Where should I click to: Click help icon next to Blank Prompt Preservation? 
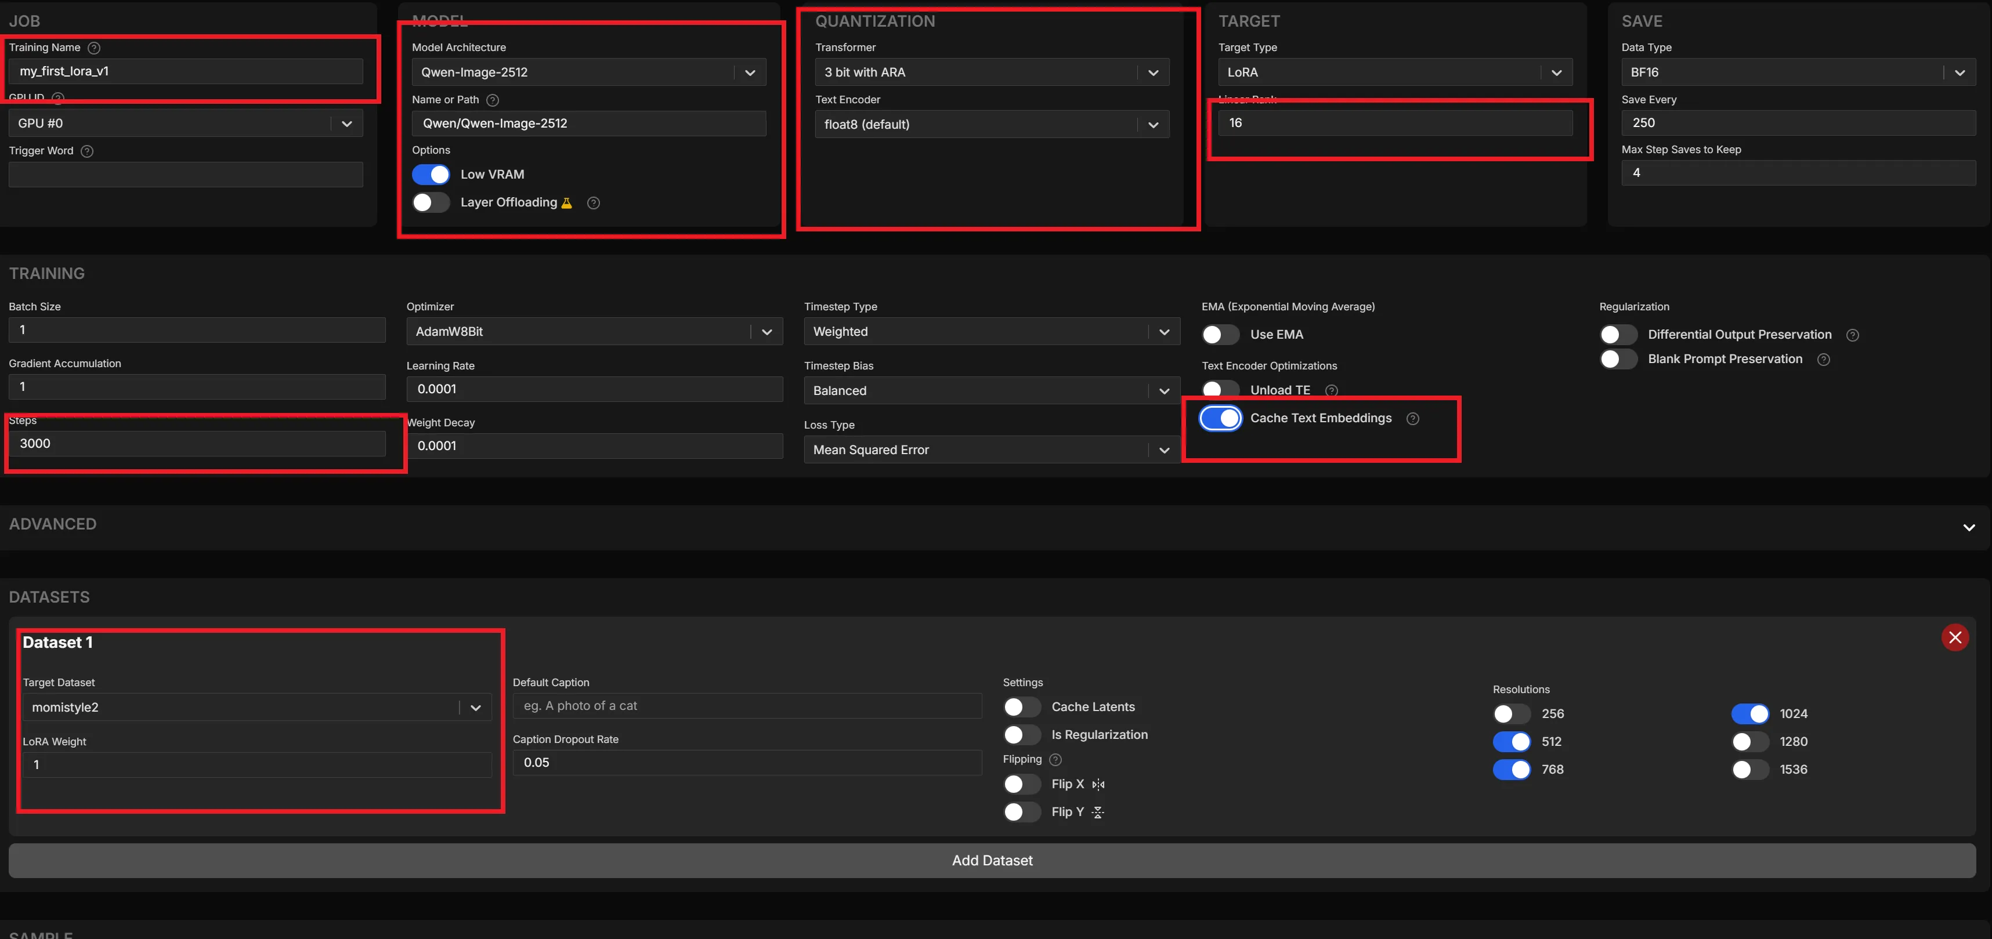pyautogui.click(x=1823, y=360)
